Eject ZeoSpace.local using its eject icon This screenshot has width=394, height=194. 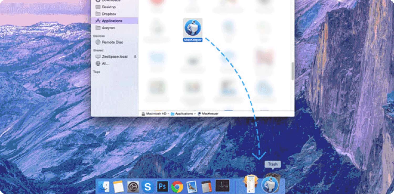click(135, 56)
